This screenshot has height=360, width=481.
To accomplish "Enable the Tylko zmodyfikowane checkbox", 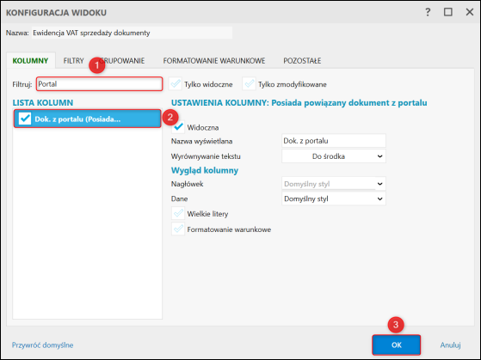I will (x=249, y=83).
